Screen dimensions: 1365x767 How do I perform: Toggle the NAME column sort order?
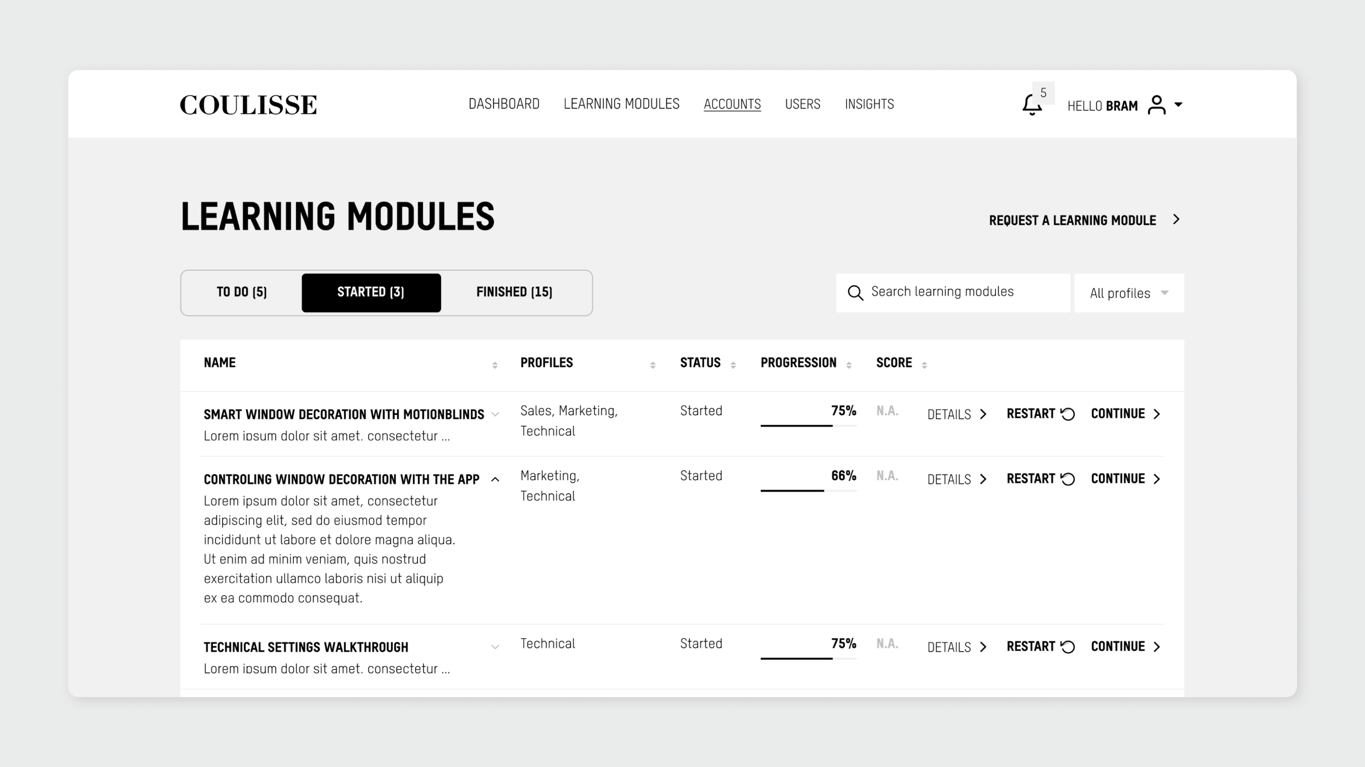[x=494, y=363]
